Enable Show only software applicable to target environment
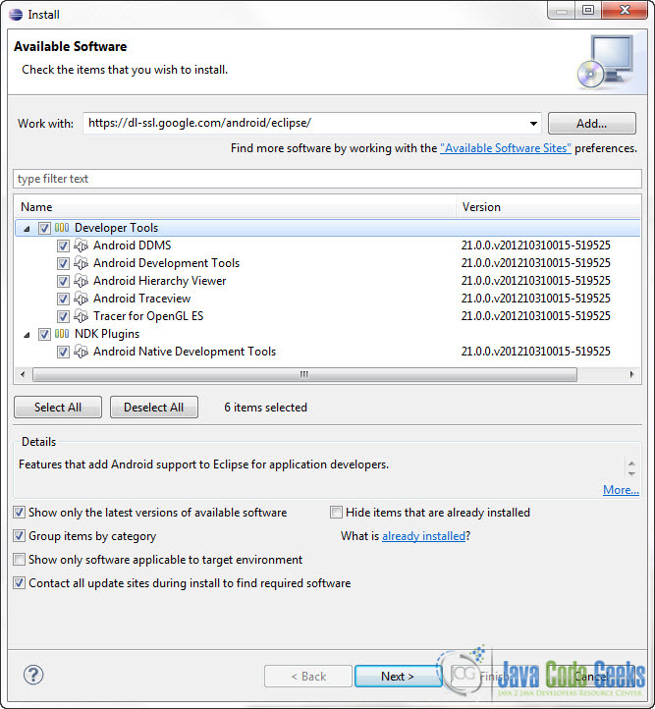This screenshot has width=655, height=709. click(19, 560)
